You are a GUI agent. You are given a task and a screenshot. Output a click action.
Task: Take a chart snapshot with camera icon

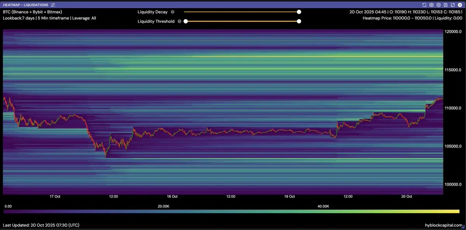[x=431, y=5]
